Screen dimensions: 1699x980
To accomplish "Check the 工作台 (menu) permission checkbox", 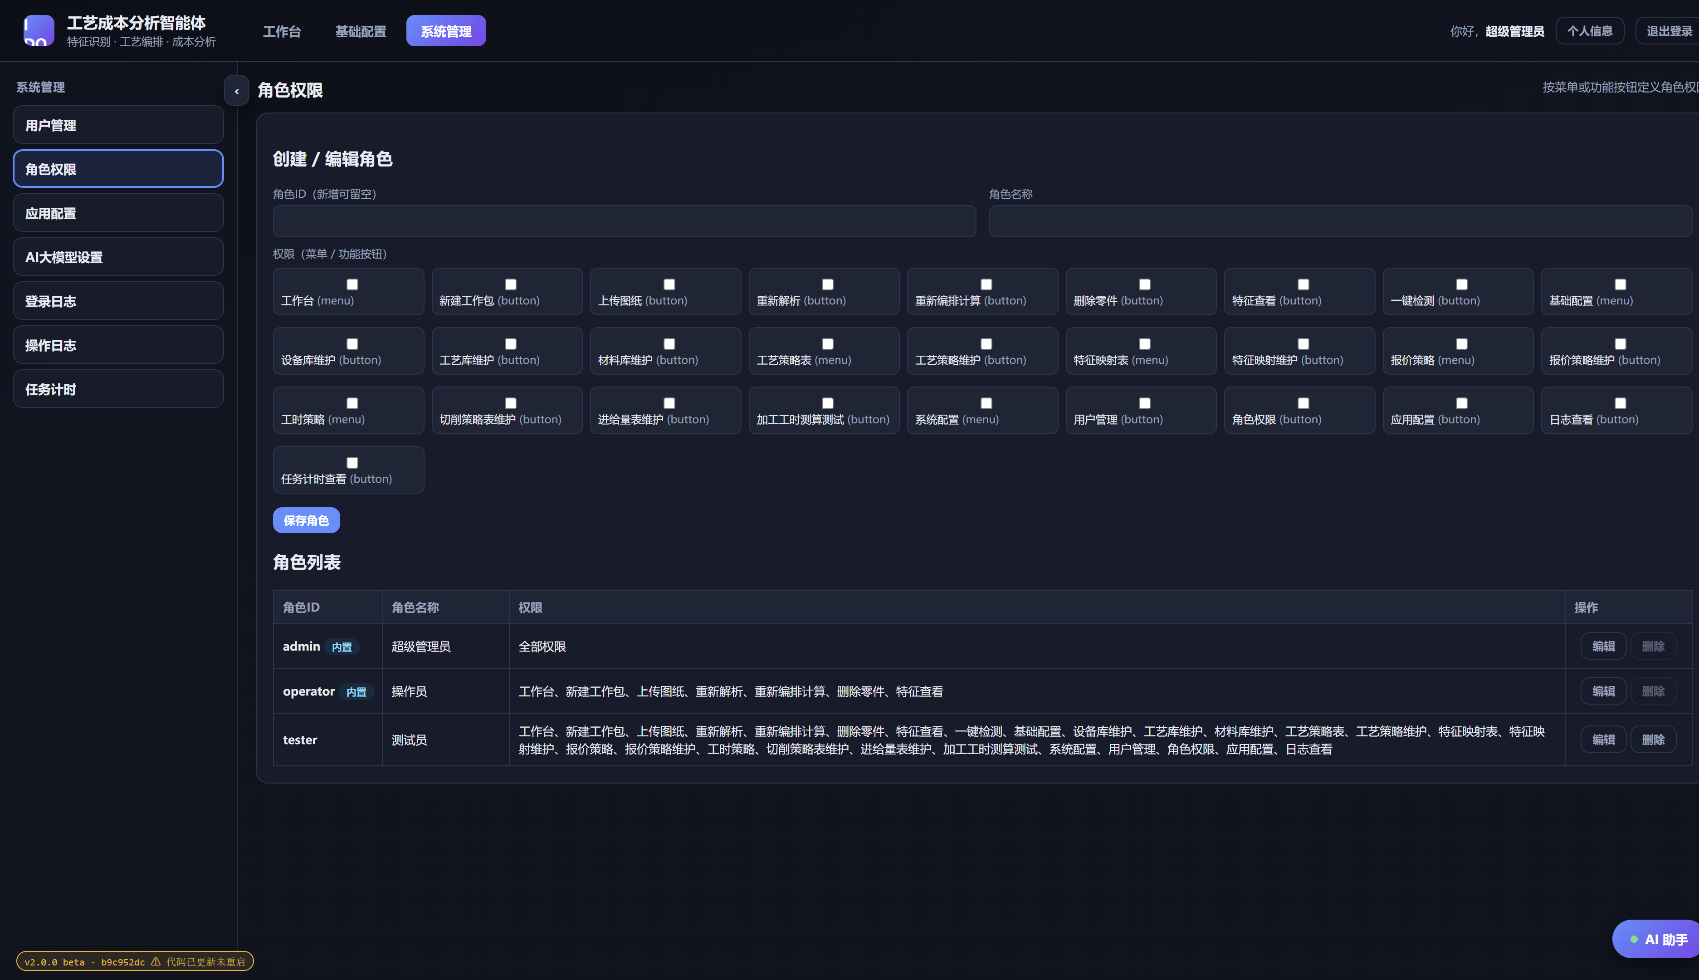I will 352,284.
